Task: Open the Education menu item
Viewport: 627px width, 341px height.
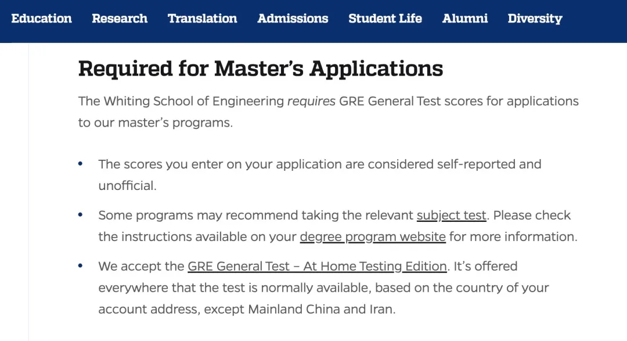Action: [x=42, y=19]
